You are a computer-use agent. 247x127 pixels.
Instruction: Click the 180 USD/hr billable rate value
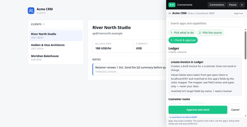103,48
